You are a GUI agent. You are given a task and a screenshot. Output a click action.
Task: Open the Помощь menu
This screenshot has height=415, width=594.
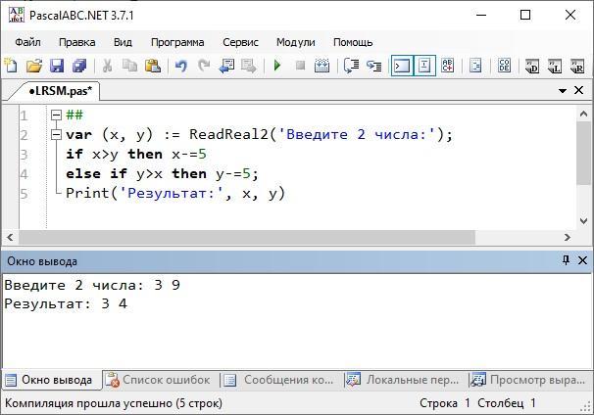tap(353, 42)
